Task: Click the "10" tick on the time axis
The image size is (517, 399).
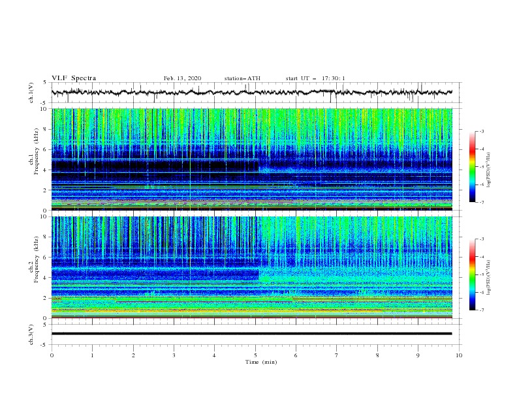Action: point(459,355)
